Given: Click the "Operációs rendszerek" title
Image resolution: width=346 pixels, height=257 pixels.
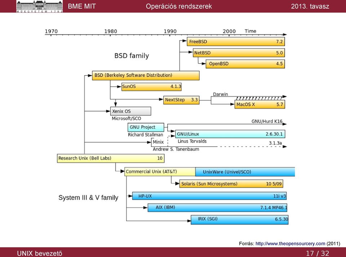Looking at the screenshot, I should click(179, 6).
